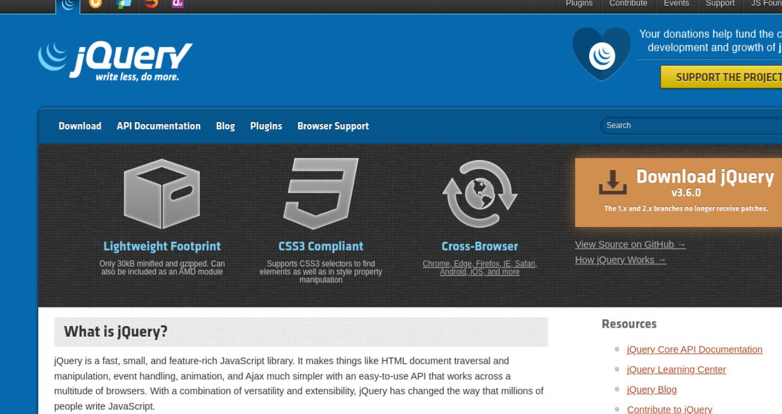Switch to the jQuery UI project icon
Screen dimensions: 782x414
pyautogui.click(x=95, y=4)
